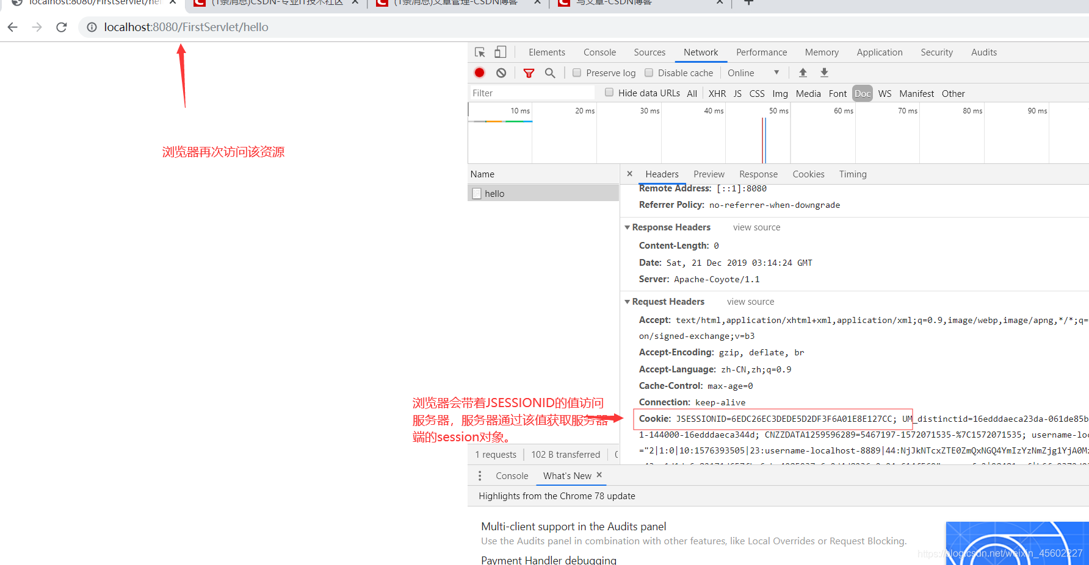This screenshot has width=1089, height=565.
Task: Click the Name column header
Action: tap(543, 174)
